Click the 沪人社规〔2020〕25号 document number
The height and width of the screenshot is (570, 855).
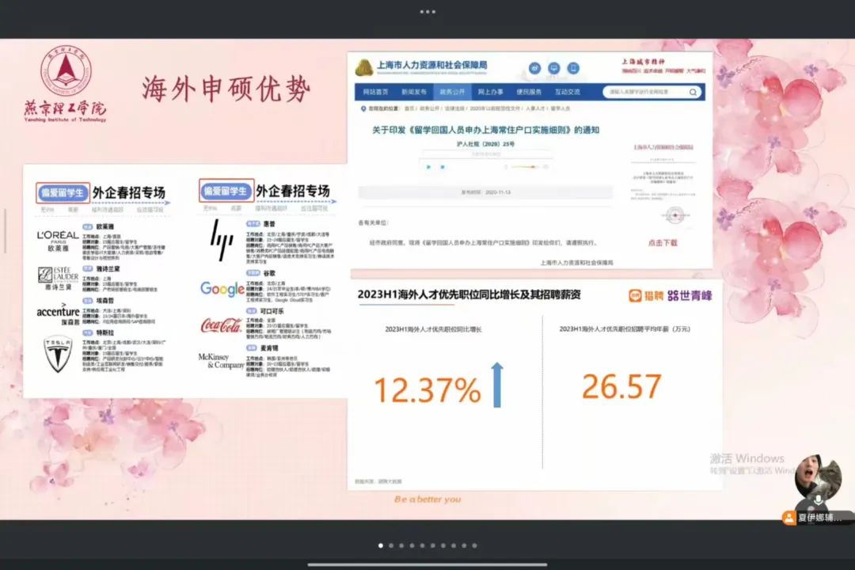[485, 144]
